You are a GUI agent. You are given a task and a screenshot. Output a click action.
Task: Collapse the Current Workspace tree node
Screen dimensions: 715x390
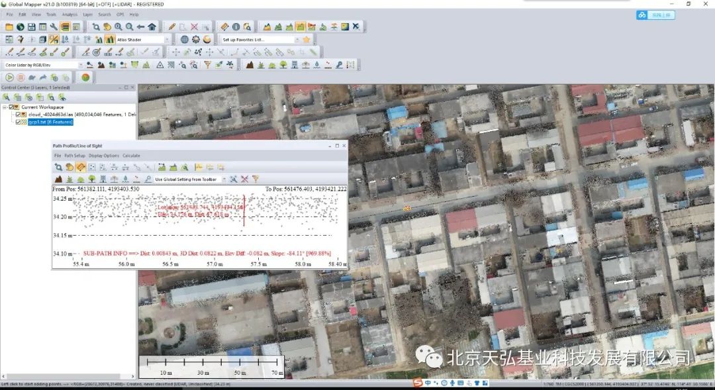coord(5,107)
